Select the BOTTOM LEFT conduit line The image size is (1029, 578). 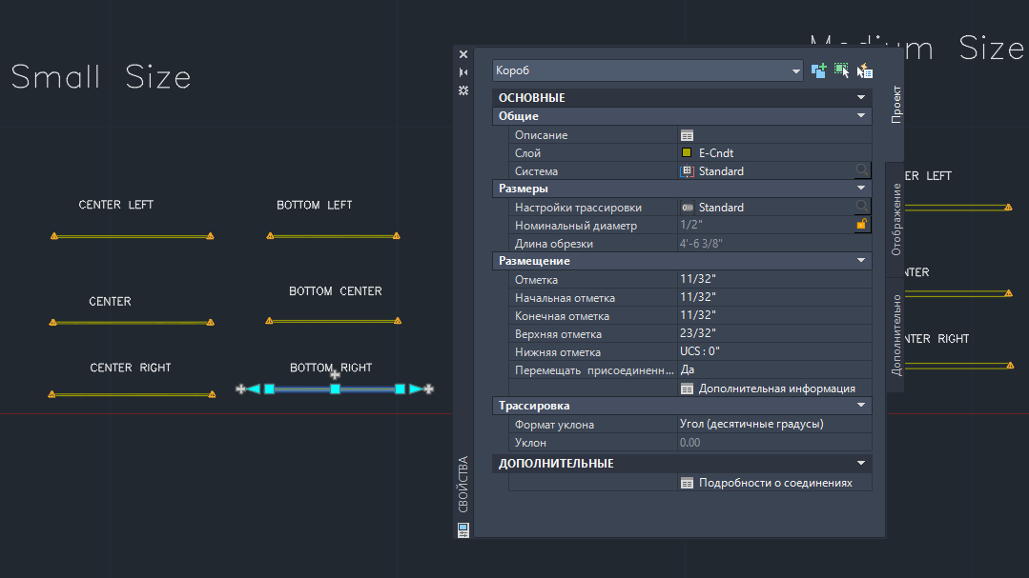[334, 236]
